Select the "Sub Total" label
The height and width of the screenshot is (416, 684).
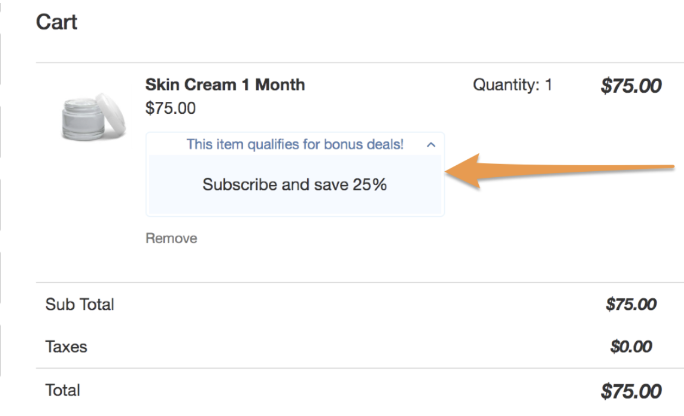point(80,304)
